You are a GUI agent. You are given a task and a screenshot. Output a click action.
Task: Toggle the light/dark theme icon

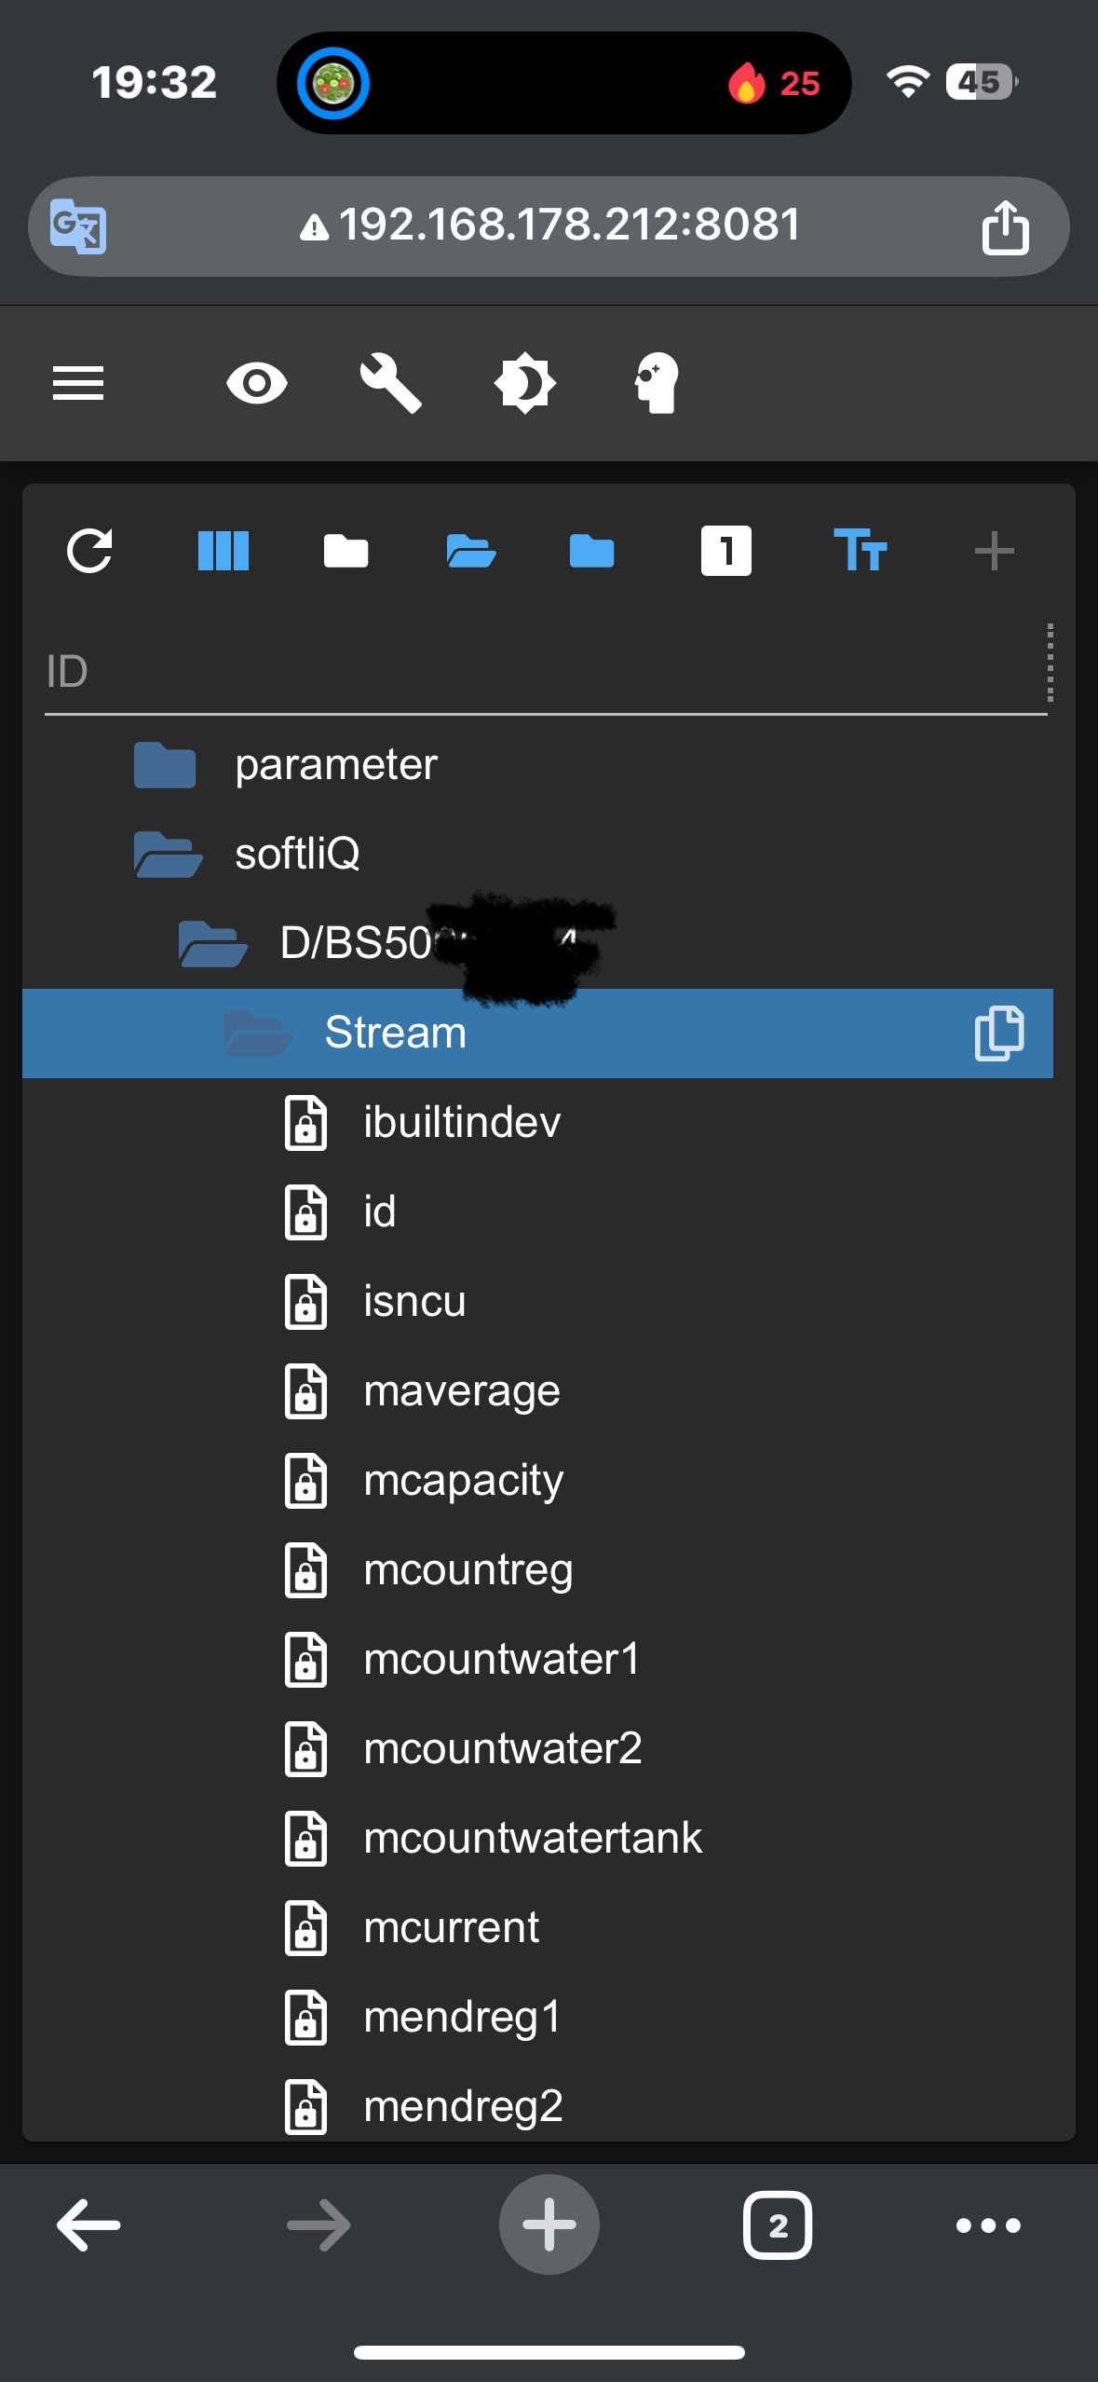coord(524,383)
